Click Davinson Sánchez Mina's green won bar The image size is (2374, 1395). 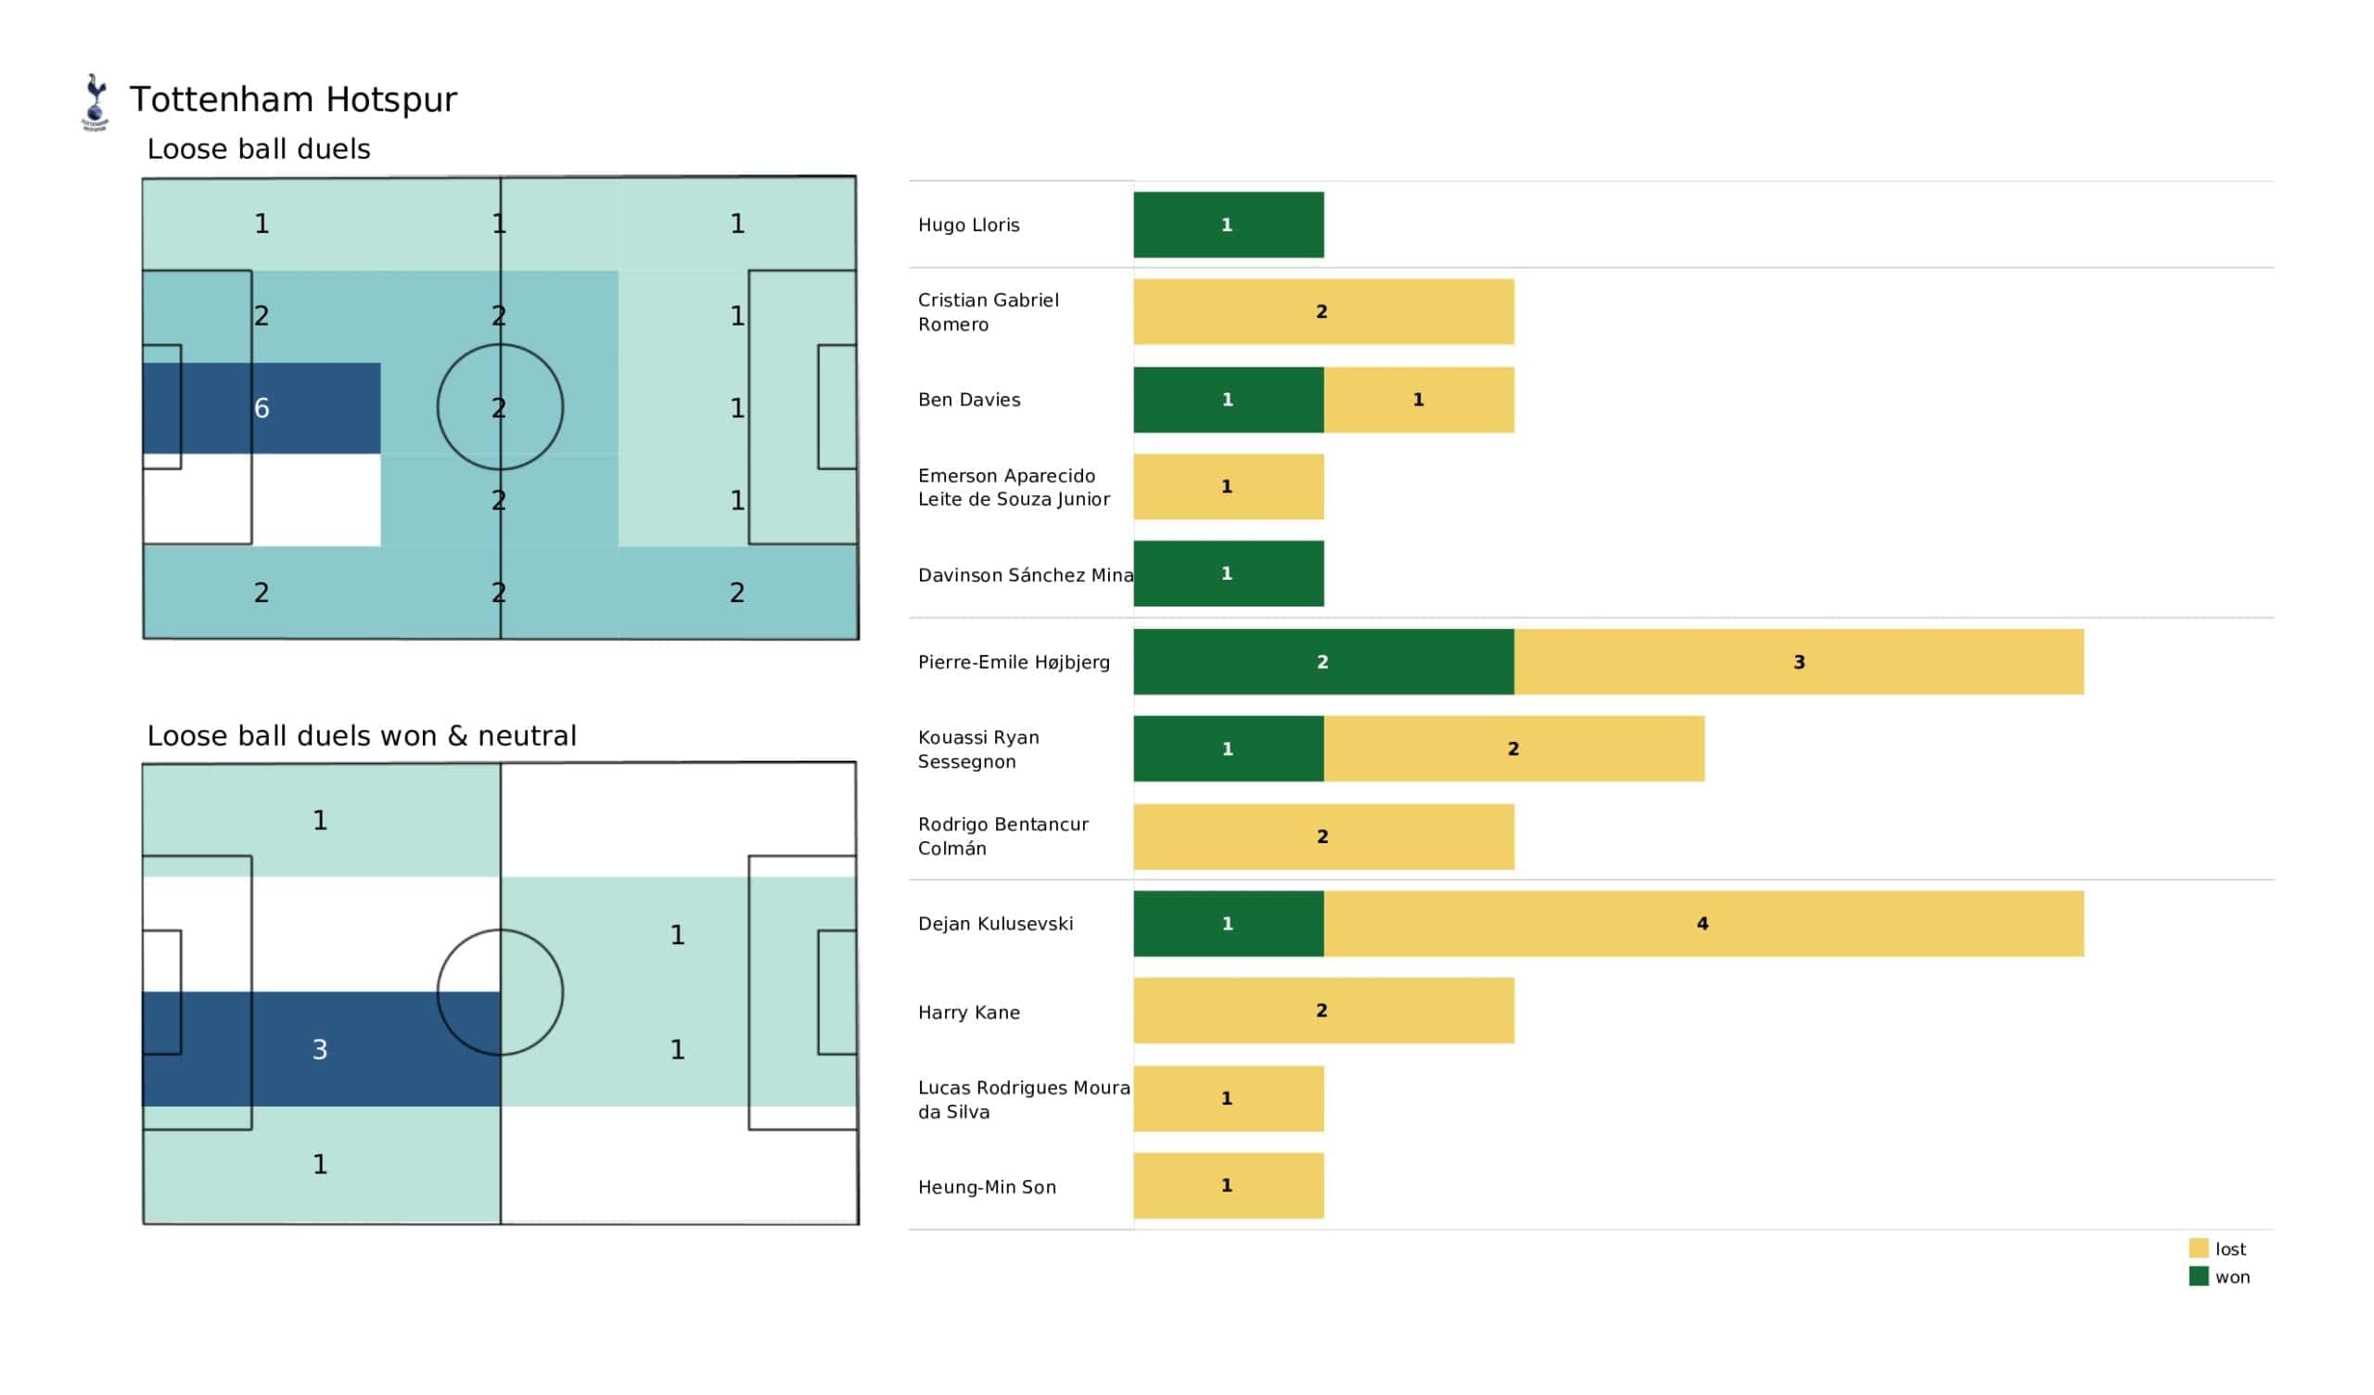click(x=1229, y=573)
